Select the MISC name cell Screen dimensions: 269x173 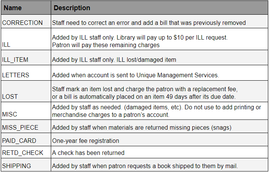[10, 115]
